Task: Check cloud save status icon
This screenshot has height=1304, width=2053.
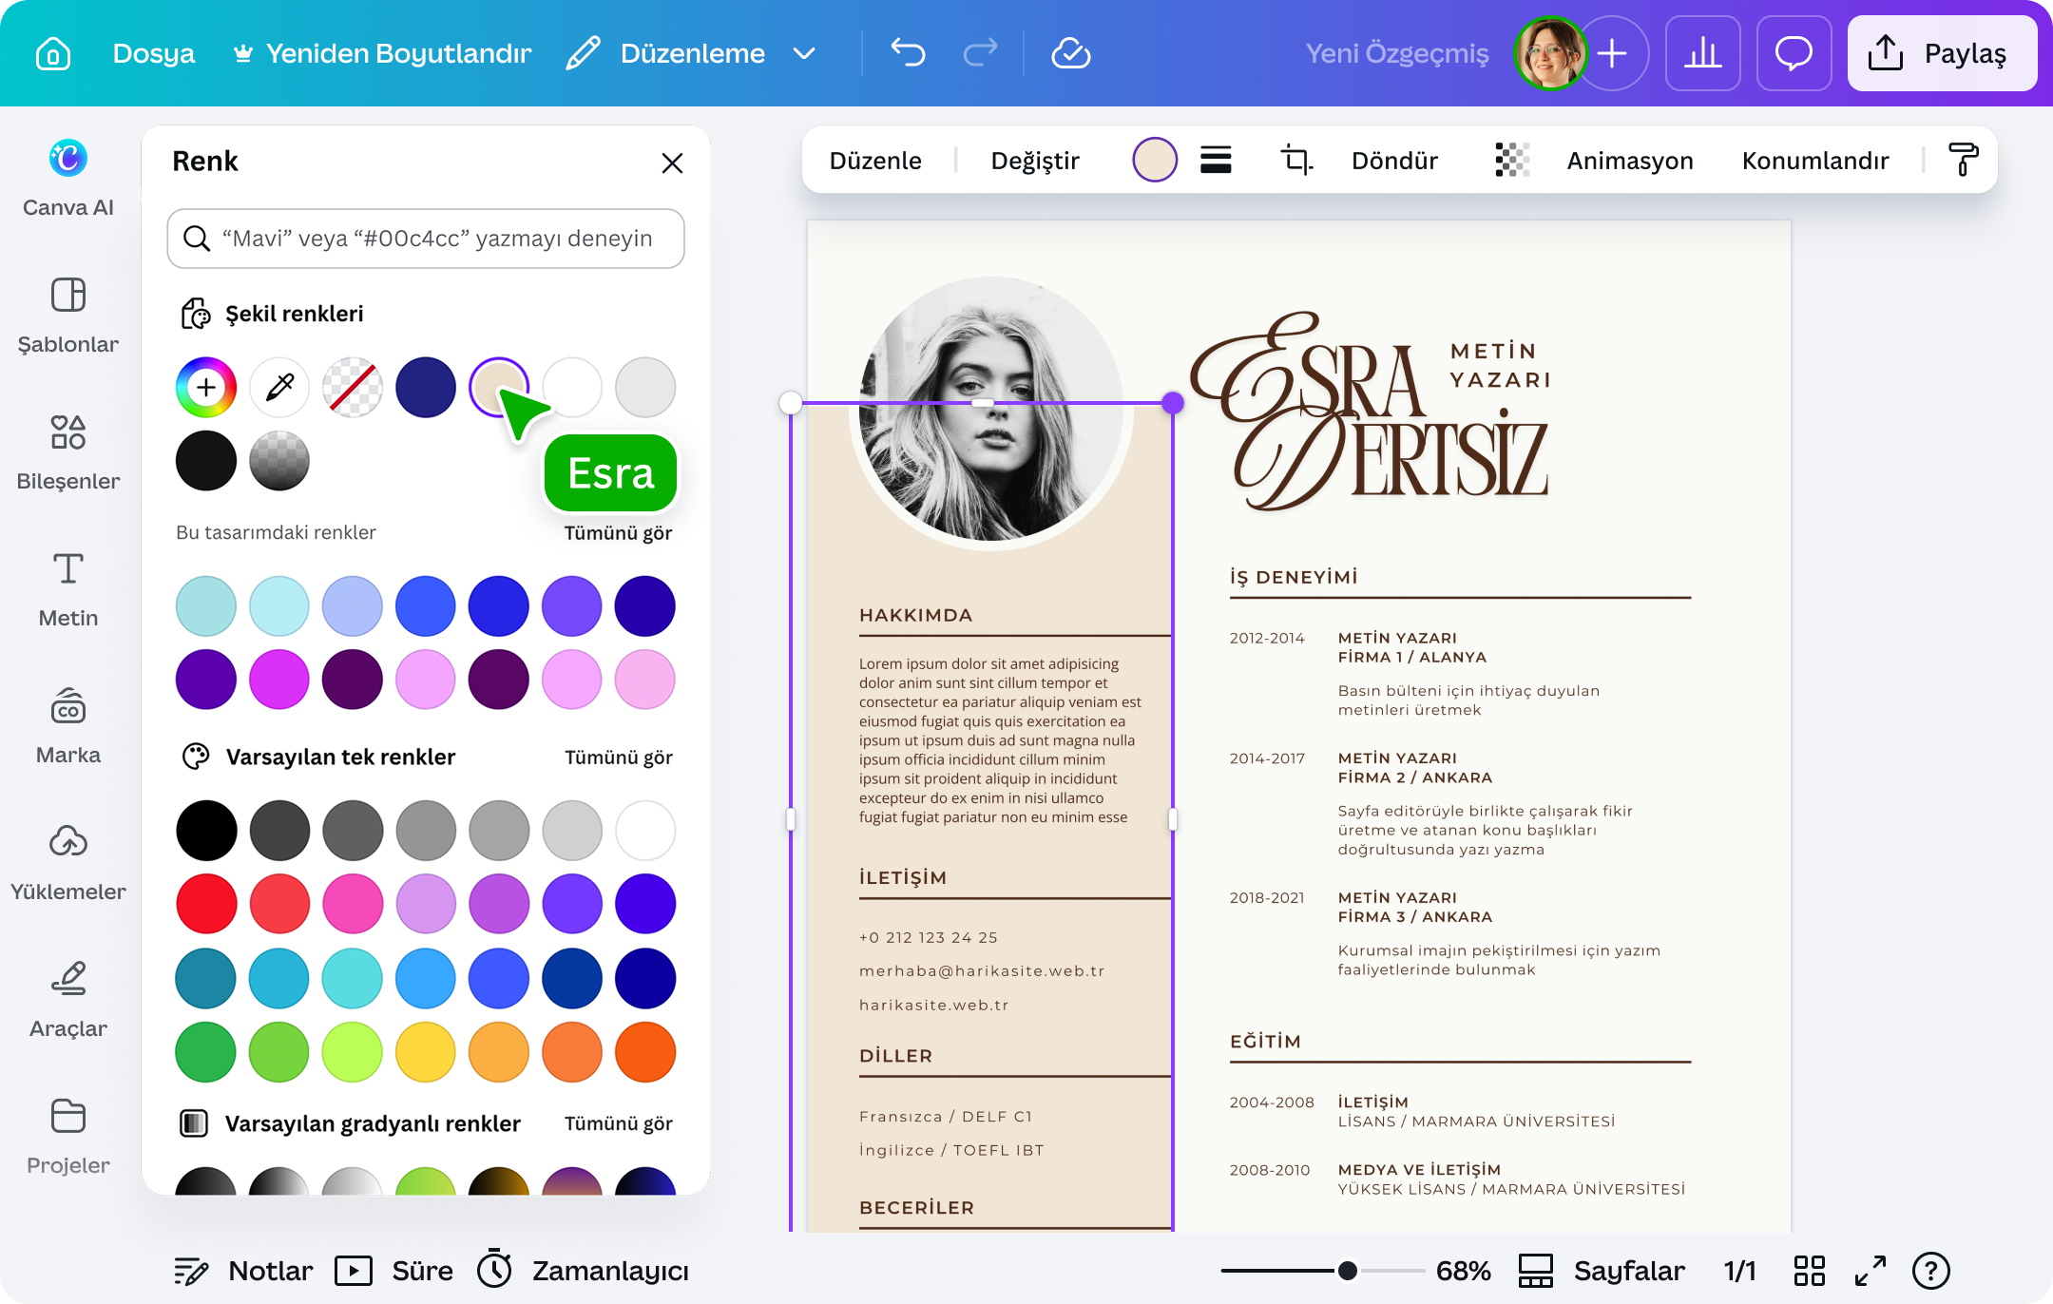Action: coord(1070,53)
